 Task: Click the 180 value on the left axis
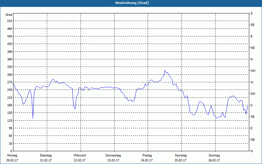[x=10, y=105]
